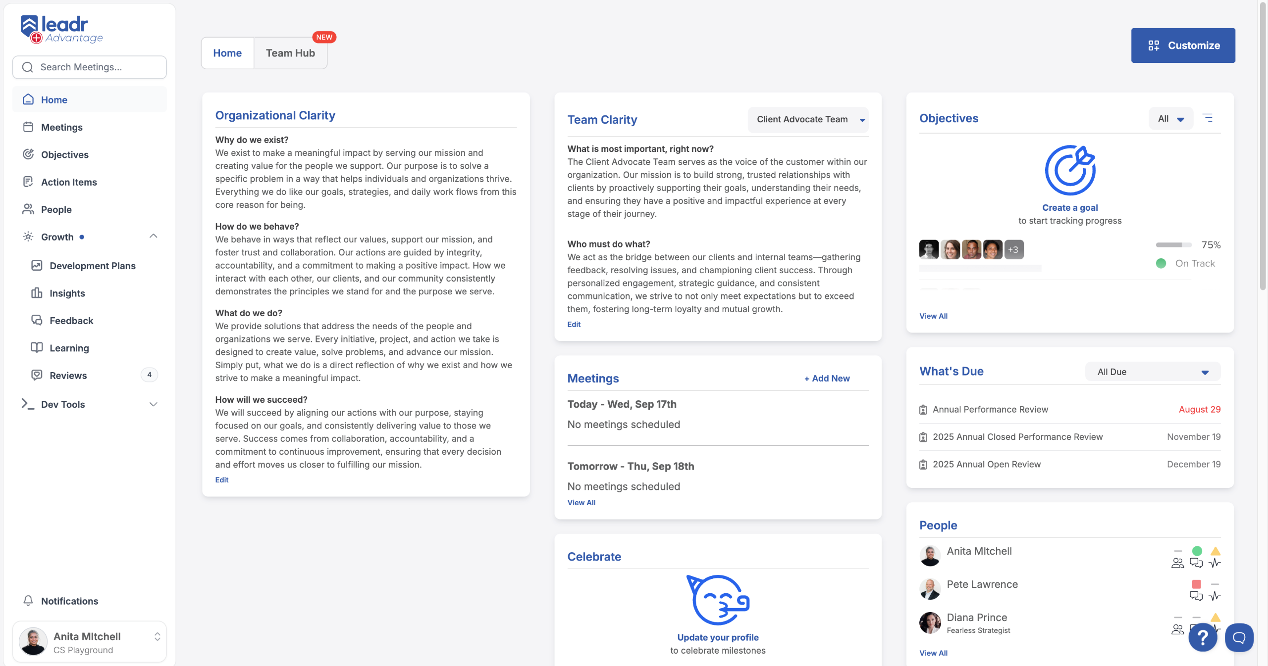Click the Create a goal target icon
1268x666 pixels.
point(1070,170)
